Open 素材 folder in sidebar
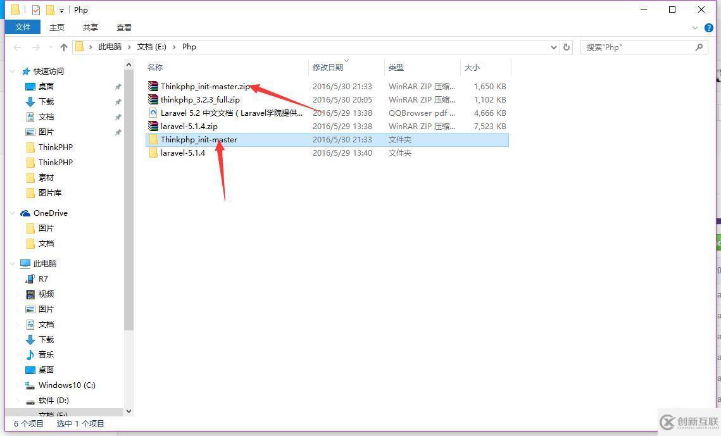 (x=46, y=177)
